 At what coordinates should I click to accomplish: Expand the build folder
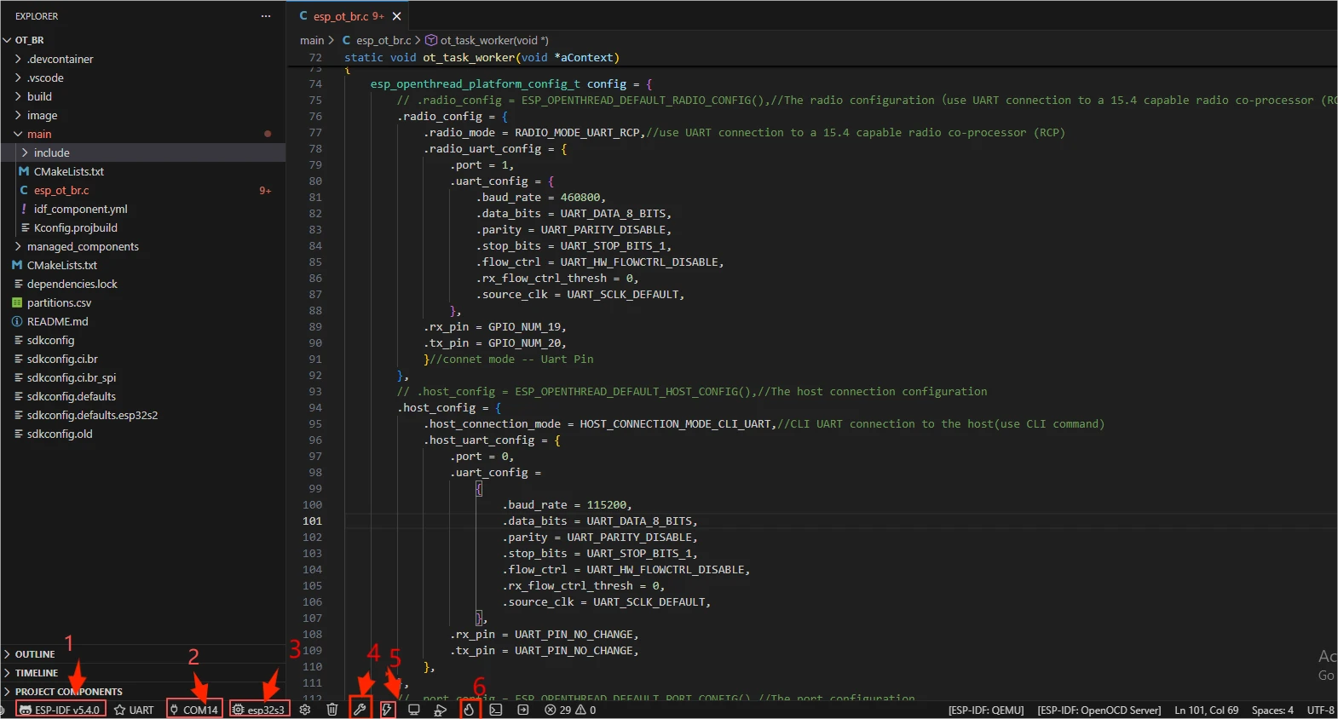[39, 96]
